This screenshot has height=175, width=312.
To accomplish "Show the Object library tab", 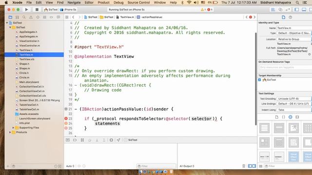I will coord(291,117).
